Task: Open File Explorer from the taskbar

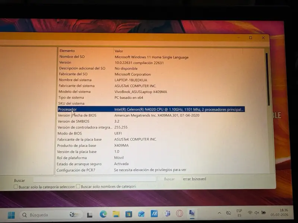Action: (x=116, y=214)
